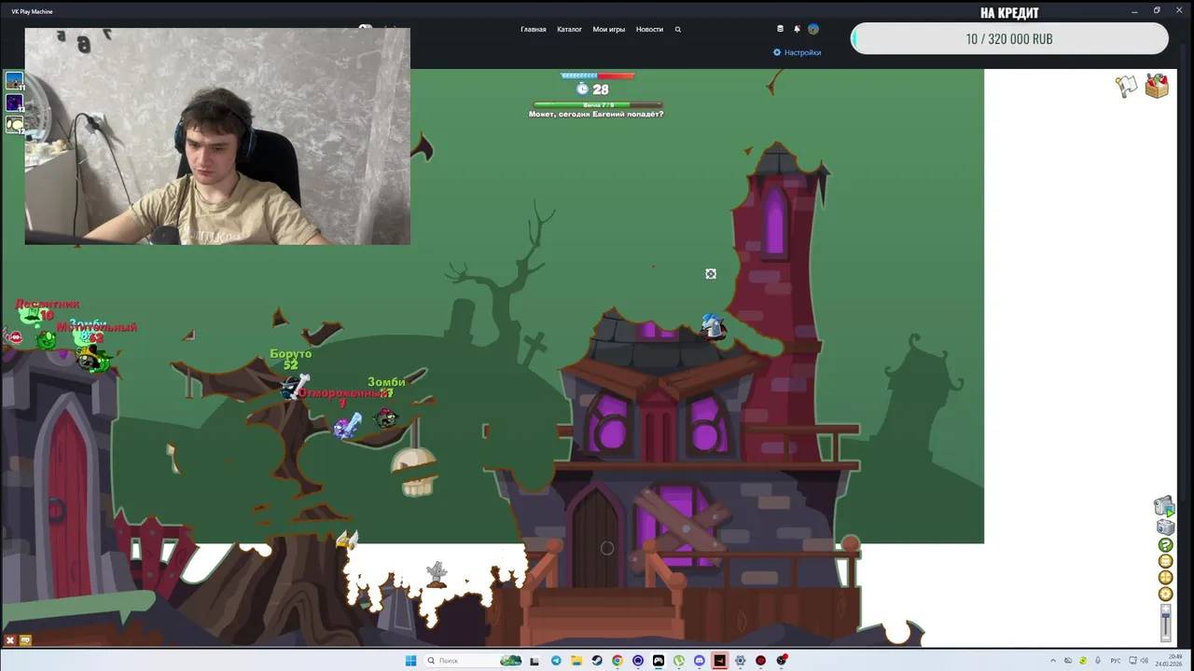Open the Windows Start button
This screenshot has width=1194, height=671.
pyautogui.click(x=410, y=661)
